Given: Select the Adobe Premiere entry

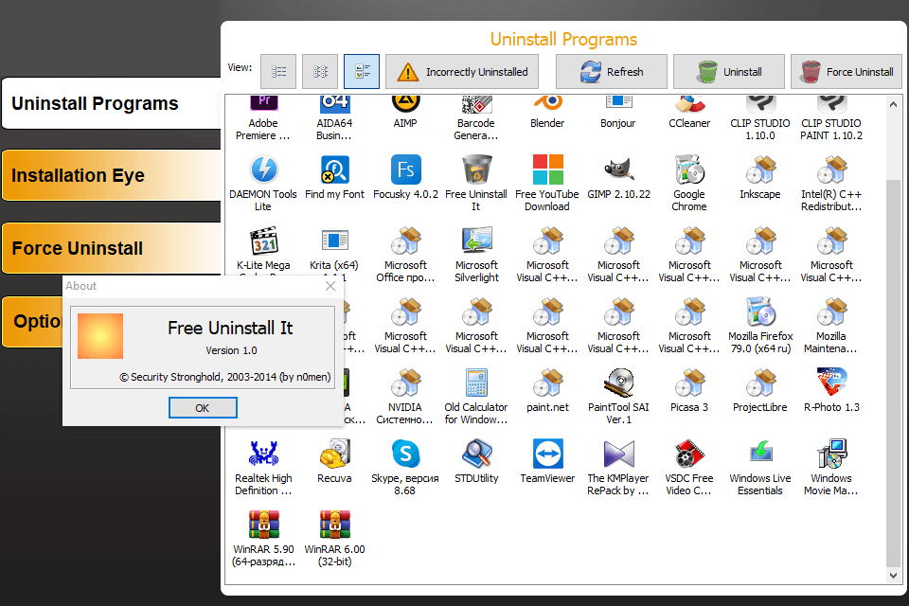Looking at the screenshot, I should point(263,118).
